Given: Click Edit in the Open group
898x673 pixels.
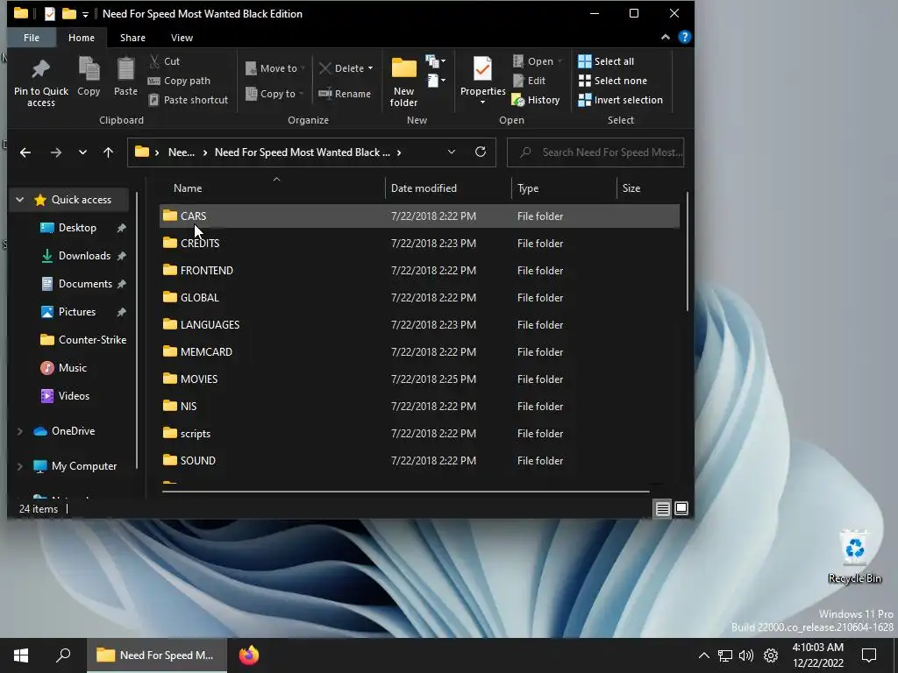Looking at the screenshot, I should tap(529, 81).
